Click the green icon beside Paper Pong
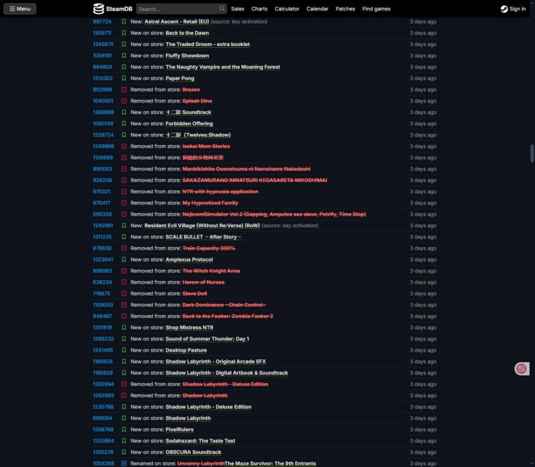This screenshot has height=467, width=535. coord(124,79)
